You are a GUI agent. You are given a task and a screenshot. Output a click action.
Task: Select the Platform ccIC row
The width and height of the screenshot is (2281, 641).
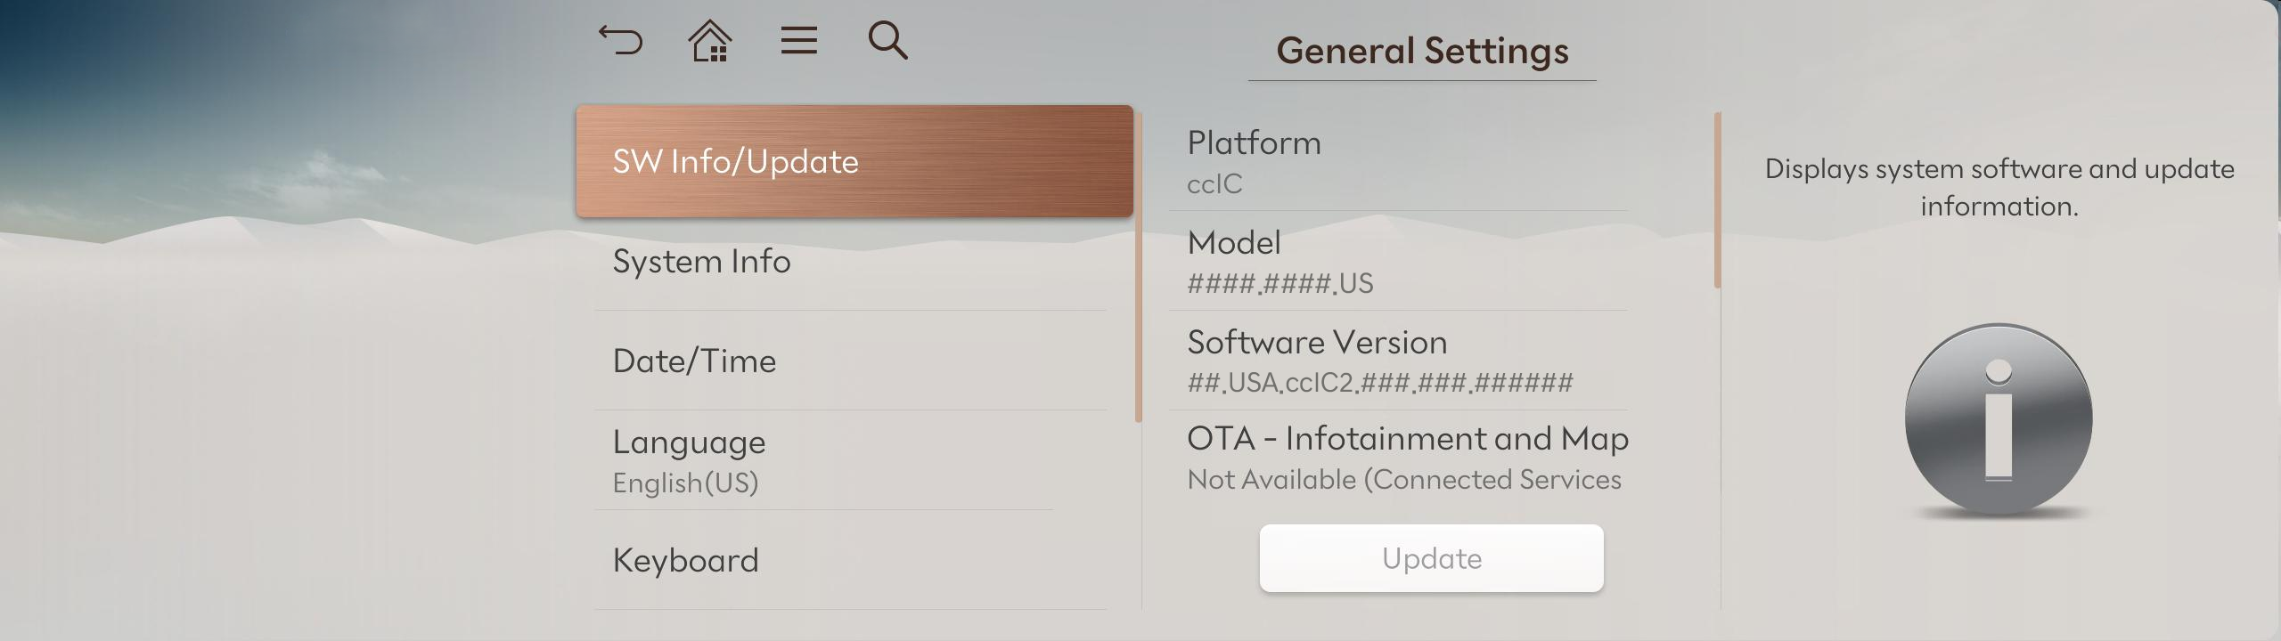point(1397,161)
